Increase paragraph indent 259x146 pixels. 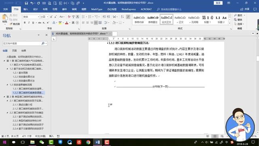[108, 17]
